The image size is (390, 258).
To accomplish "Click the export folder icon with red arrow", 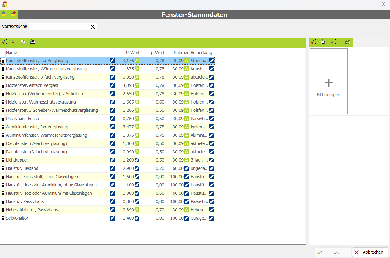I will pos(13,14).
